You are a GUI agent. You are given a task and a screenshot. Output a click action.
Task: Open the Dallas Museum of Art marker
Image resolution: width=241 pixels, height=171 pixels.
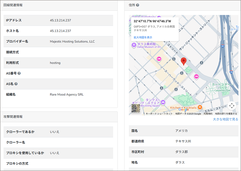pyautogui.click(x=134, y=45)
